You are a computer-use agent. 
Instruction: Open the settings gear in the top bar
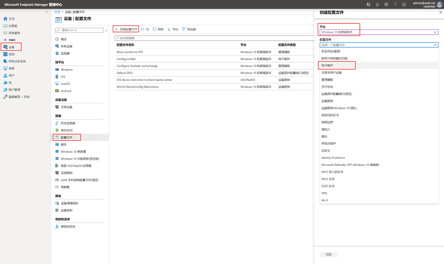pyautogui.click(x=386, y=4)
